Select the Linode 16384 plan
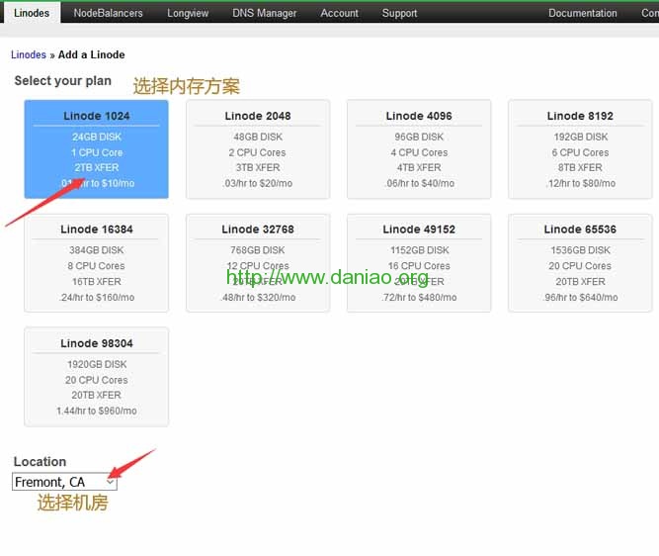Screen dimensions: 659x556 point(96,263)
